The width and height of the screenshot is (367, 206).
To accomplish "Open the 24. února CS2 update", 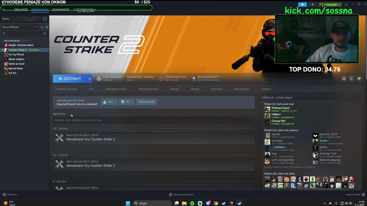I will pos(154,164).
